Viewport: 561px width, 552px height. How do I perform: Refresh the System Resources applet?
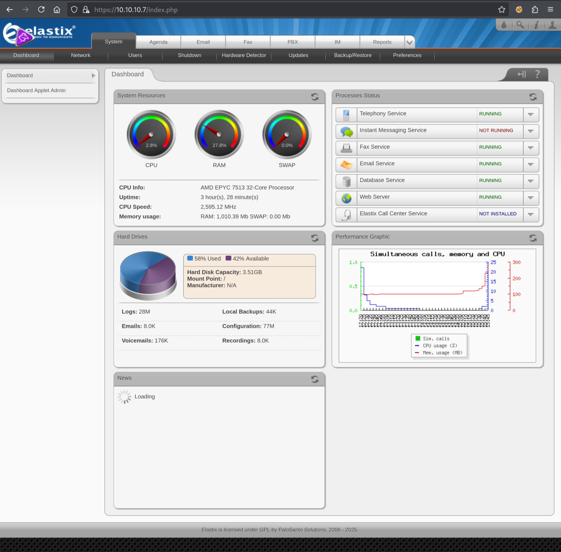coord(315,97)
